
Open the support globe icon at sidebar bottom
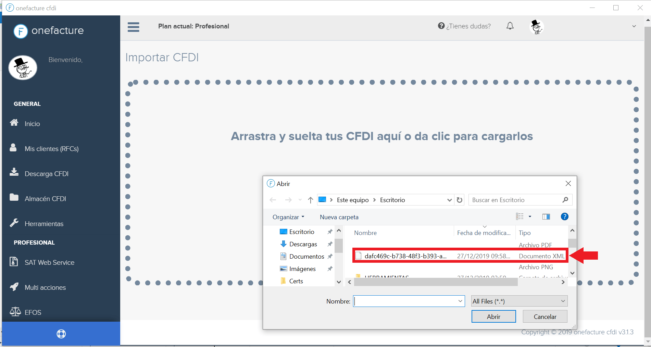pos(61,333)
